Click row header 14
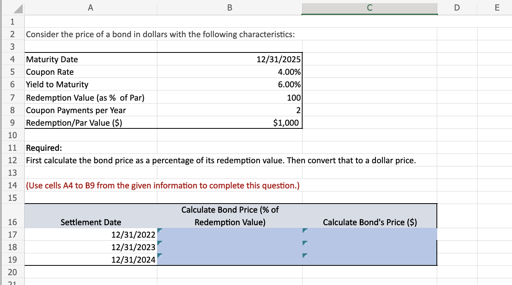Viewport: 512px width, 285px height. 12,185
